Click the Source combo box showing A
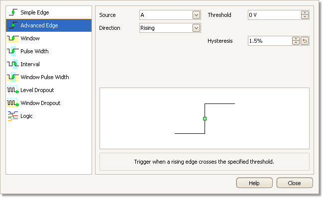This screenshot has width=323, height=198. click(170, 15)
